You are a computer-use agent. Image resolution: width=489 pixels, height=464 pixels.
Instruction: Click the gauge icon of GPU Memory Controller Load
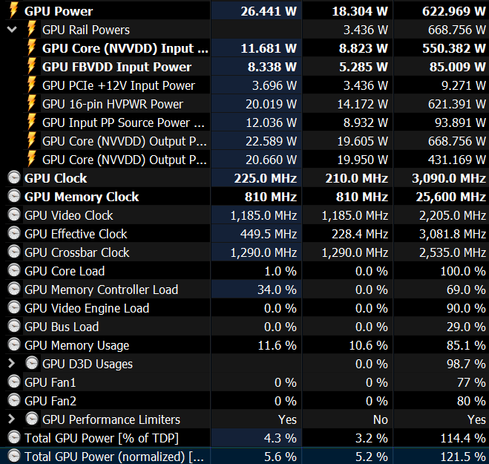pos(13,289)
